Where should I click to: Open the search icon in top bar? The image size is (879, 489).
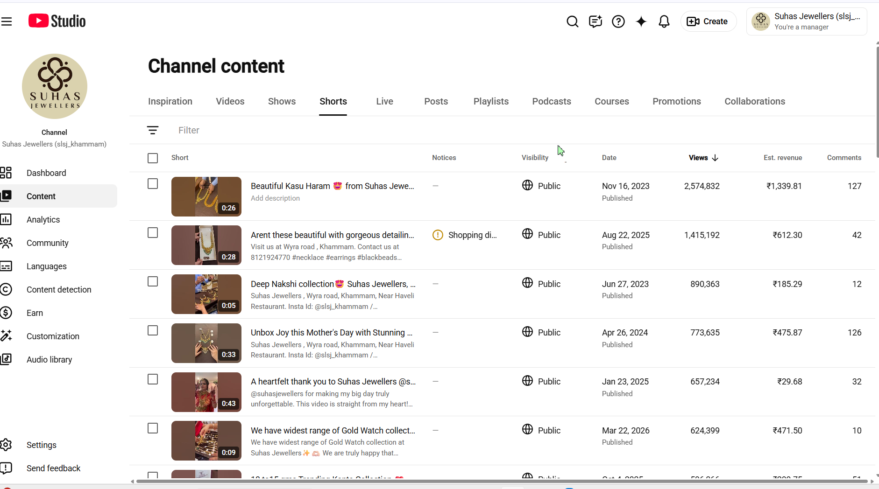[572, 21]
